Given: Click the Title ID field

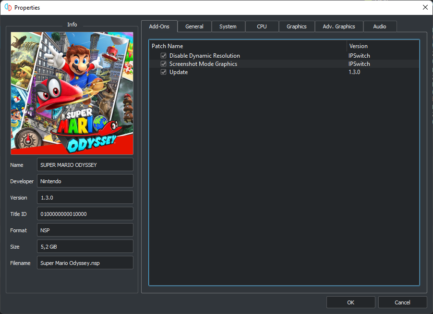Looking at the screenshot, I should click(85, 214).
